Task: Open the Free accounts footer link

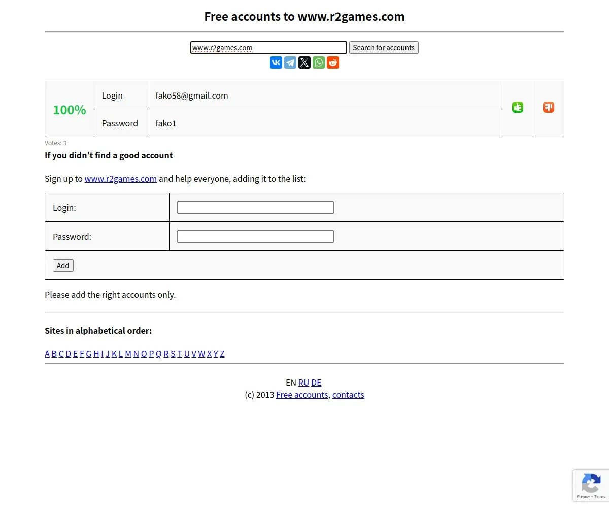Action: pyautogui.click(x=302, y=395)
